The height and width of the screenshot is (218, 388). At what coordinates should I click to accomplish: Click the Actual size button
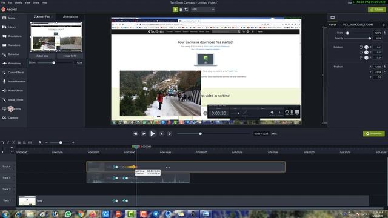tap(42, 56)
